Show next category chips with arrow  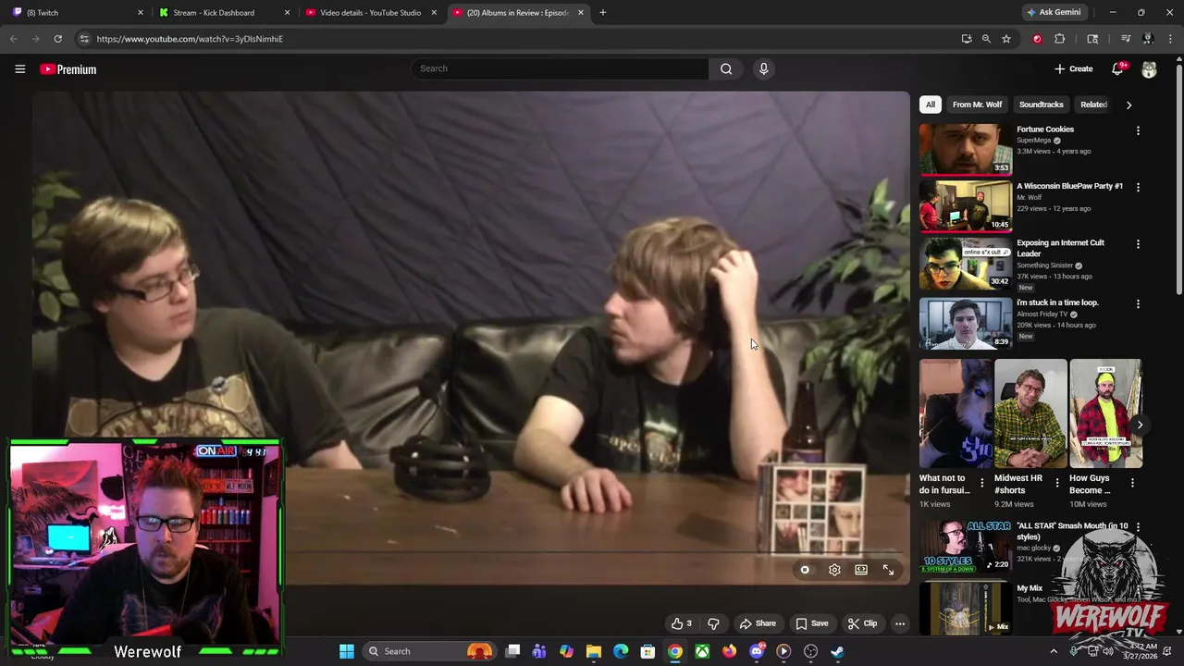pyautogui.click(x=1128, y=105)
